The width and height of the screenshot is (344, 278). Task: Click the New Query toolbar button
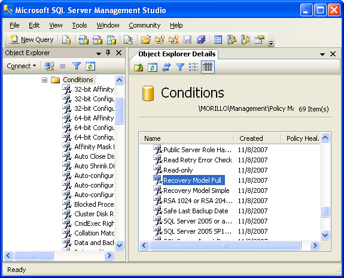pos(32,40)
